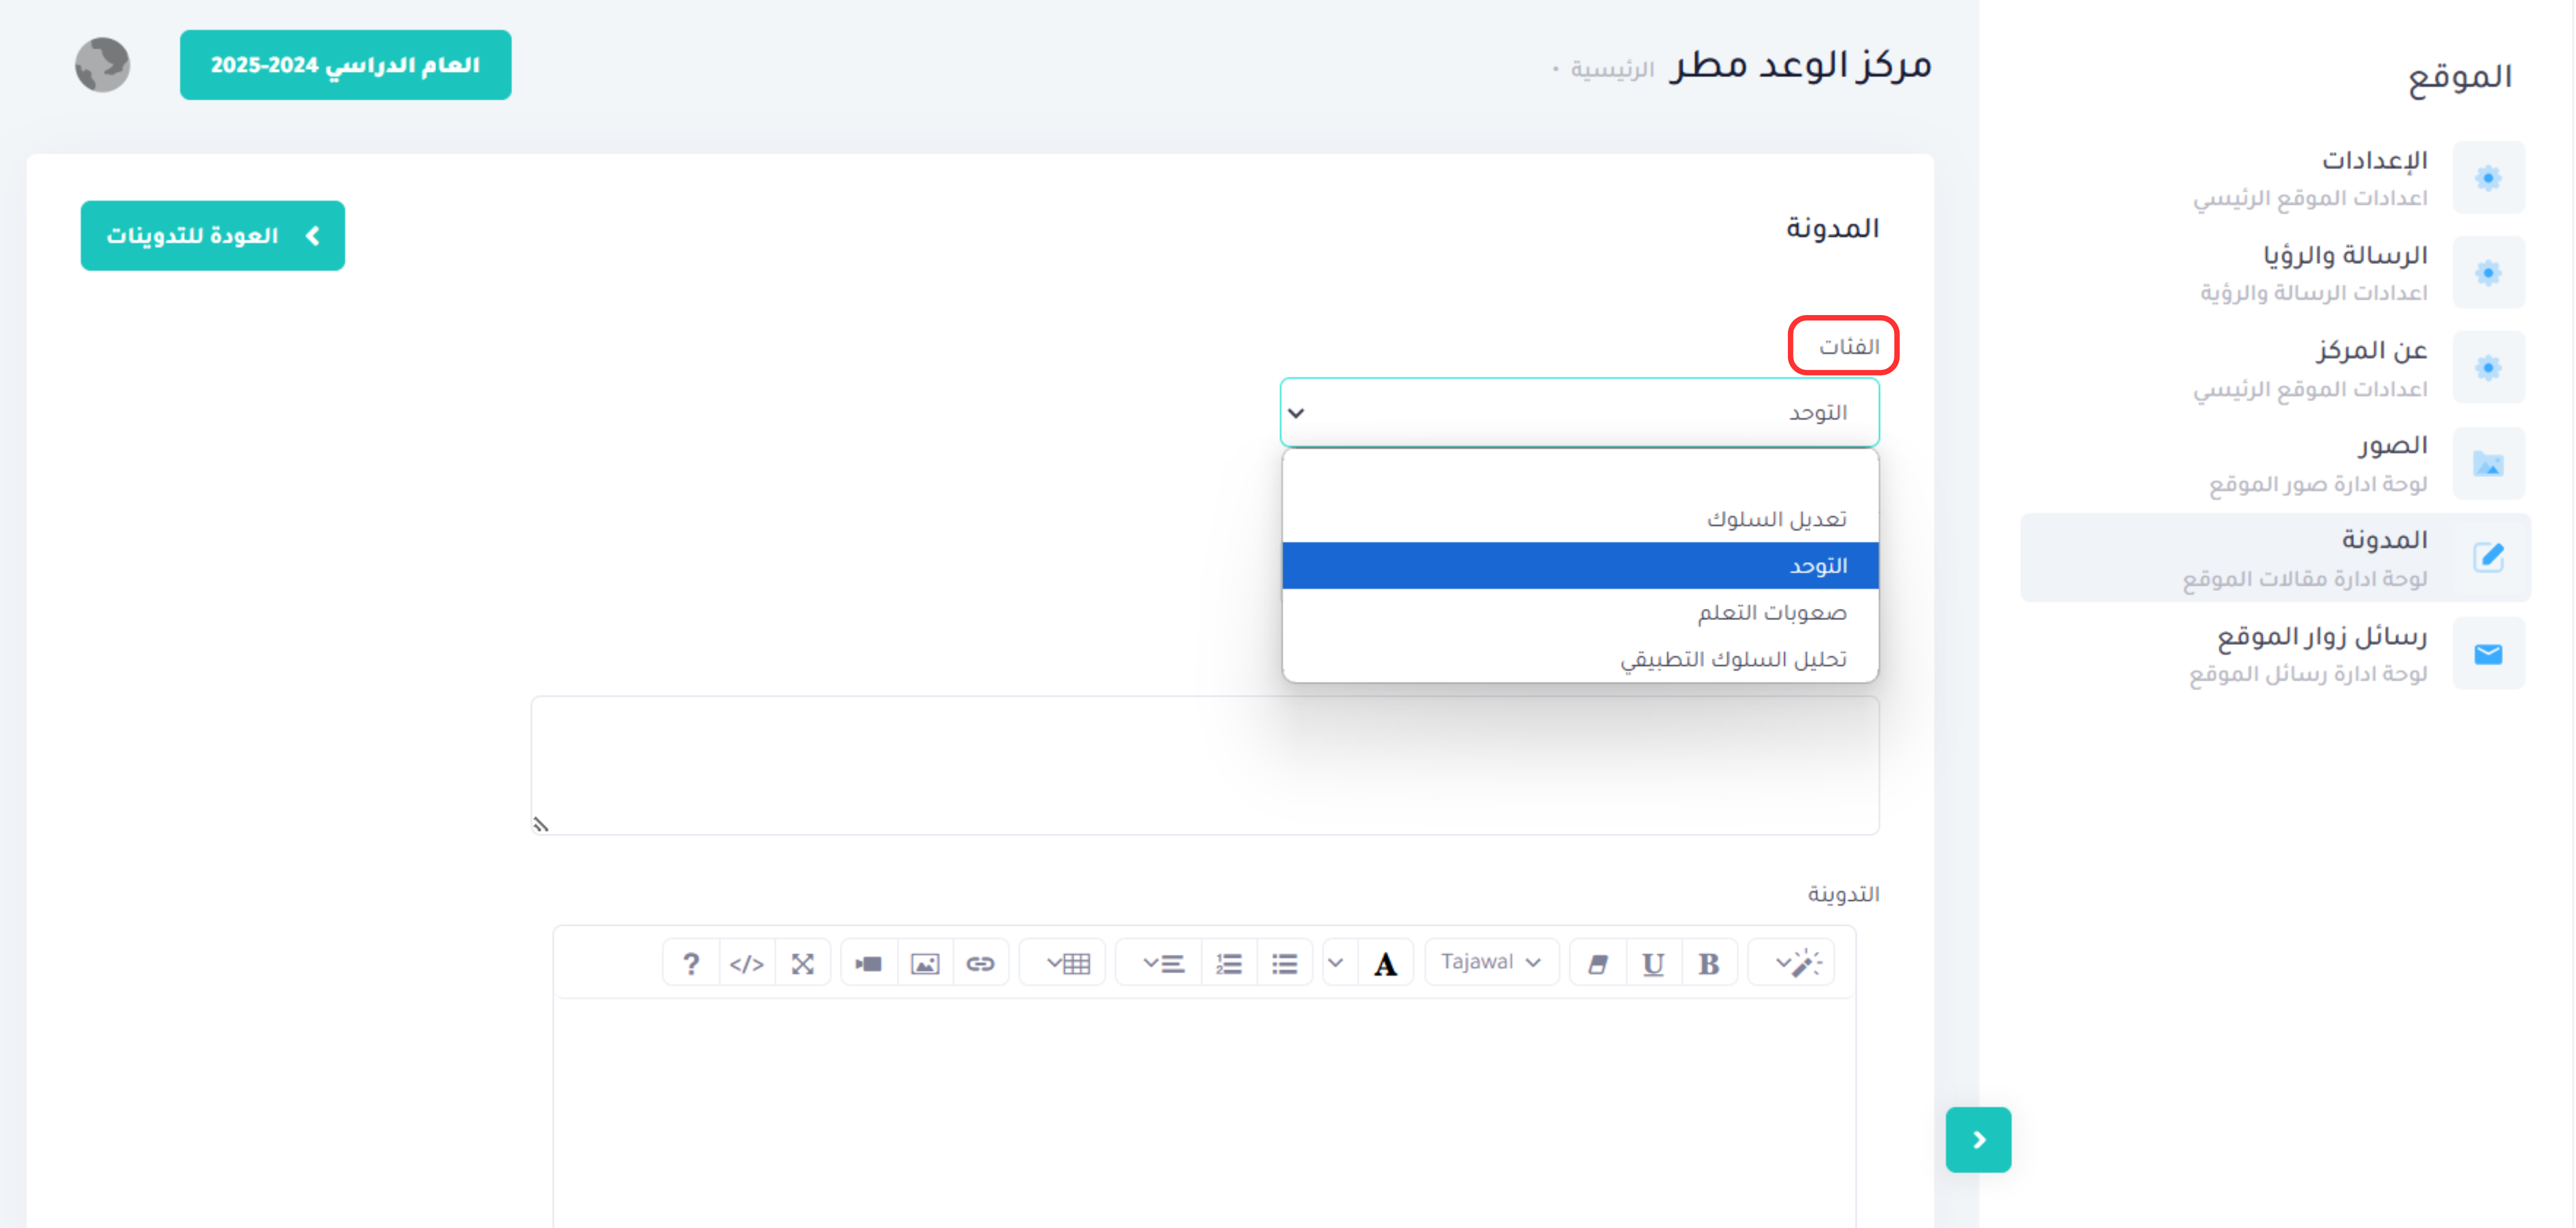Click the user avatar in header
Image resolution: width=2576 pixels, height=1228 pixels.
[x=103, y=65]
